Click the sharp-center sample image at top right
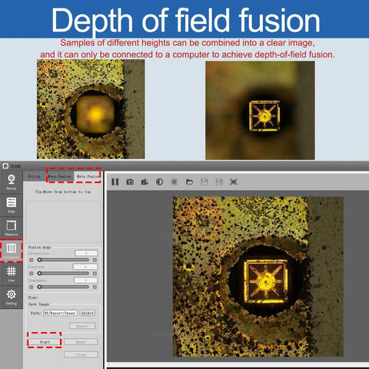369x369 pixels. 260,110
